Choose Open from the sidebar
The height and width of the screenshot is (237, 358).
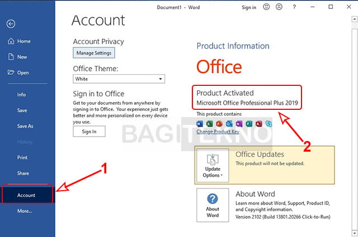click(x=18, y=72)
